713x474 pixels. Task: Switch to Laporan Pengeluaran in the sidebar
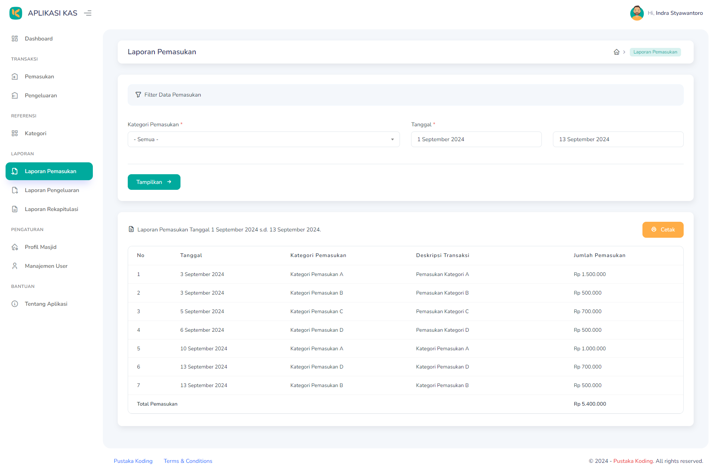52,190
